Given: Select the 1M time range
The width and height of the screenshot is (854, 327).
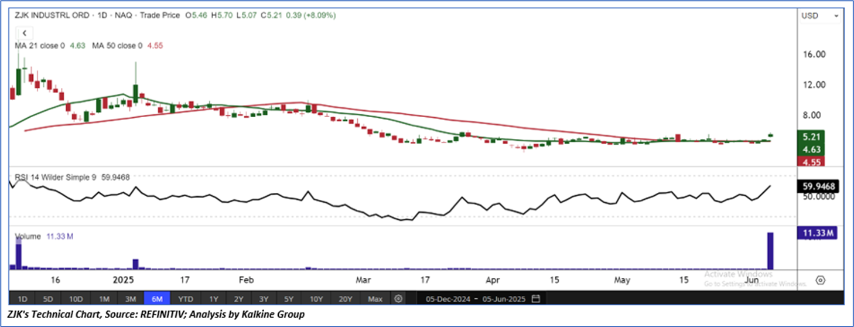Looking at the screenshot, I should [104, 299].
